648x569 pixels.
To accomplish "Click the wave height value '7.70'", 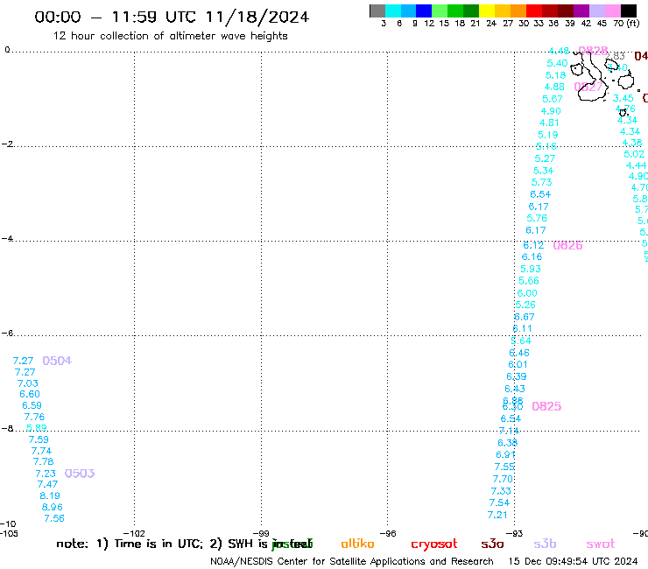I will point(503,480).
